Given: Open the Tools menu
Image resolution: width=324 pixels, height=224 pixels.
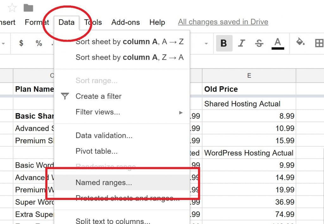Looking at the screenshot, I should [93, 22].
